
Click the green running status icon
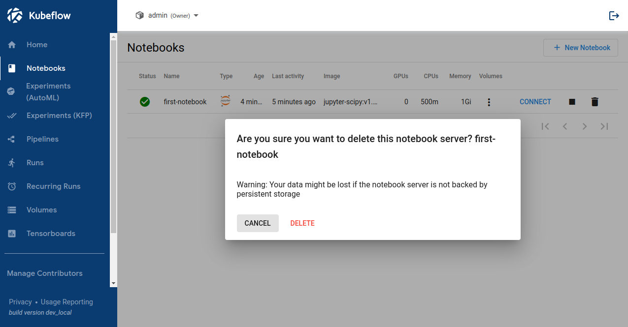[x=145, y=102]
